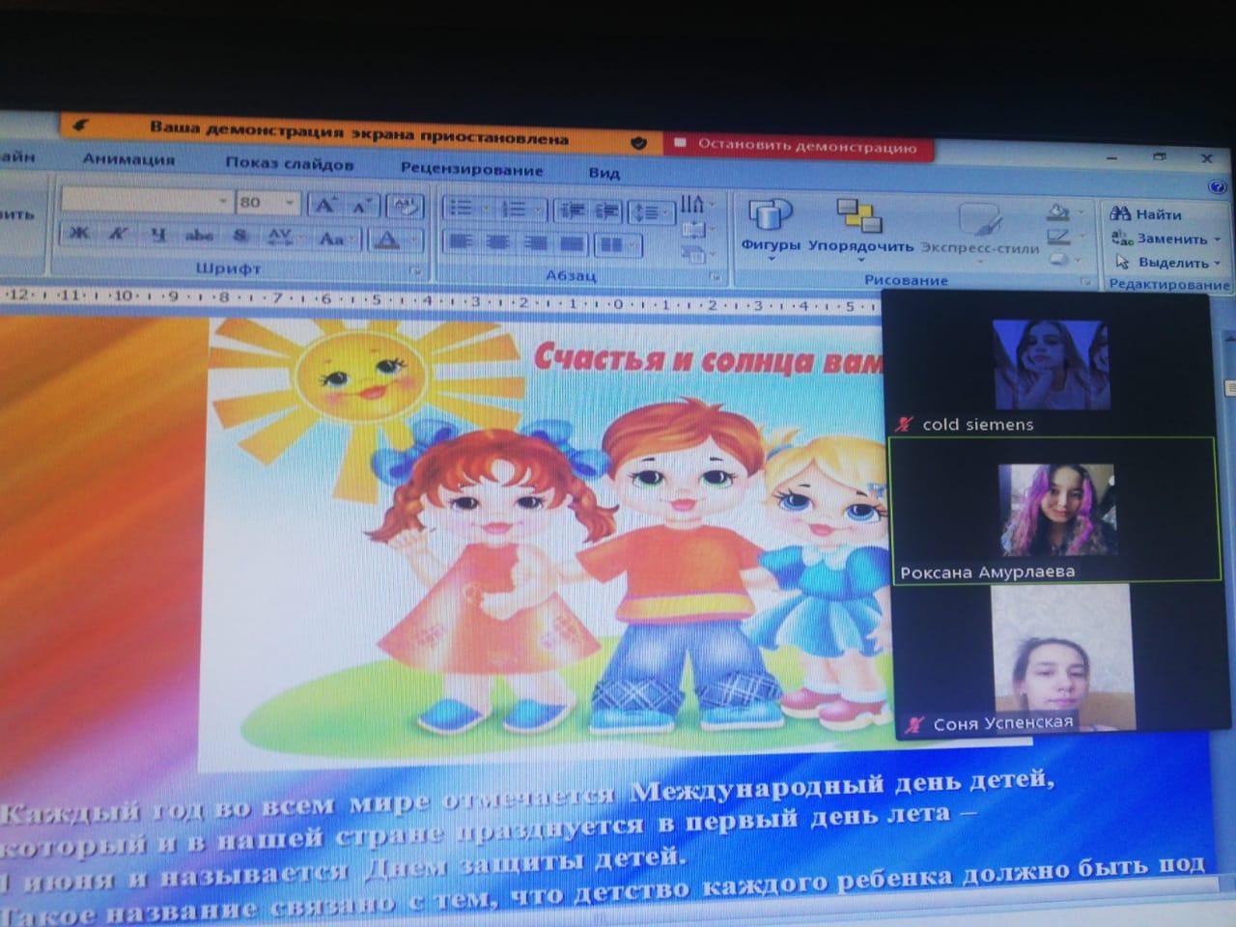Click the increase font size icon
1236x927 pixels.
[x=325, y=205]
